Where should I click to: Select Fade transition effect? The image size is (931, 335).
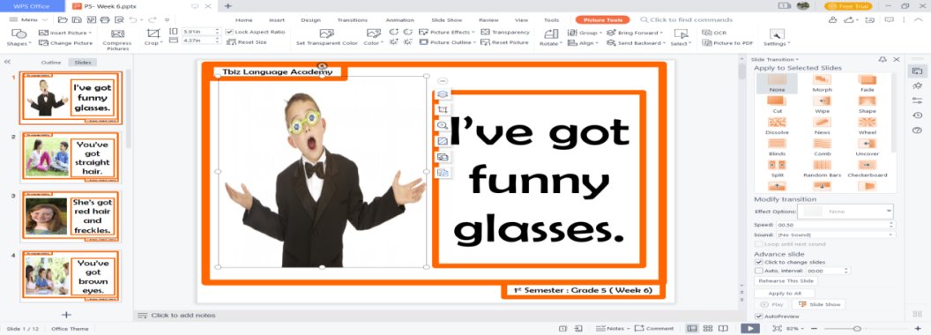pyautogui.click(x=868, y=83)
